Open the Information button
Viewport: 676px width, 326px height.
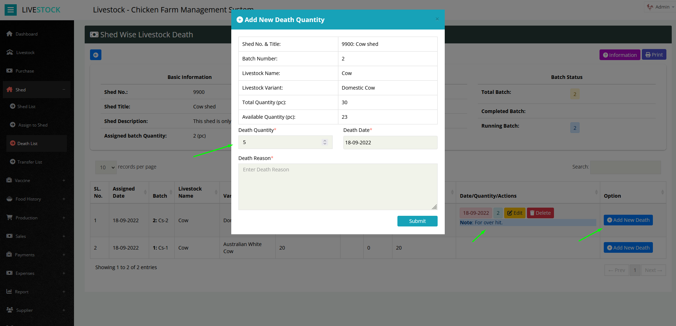pos(619,55)
